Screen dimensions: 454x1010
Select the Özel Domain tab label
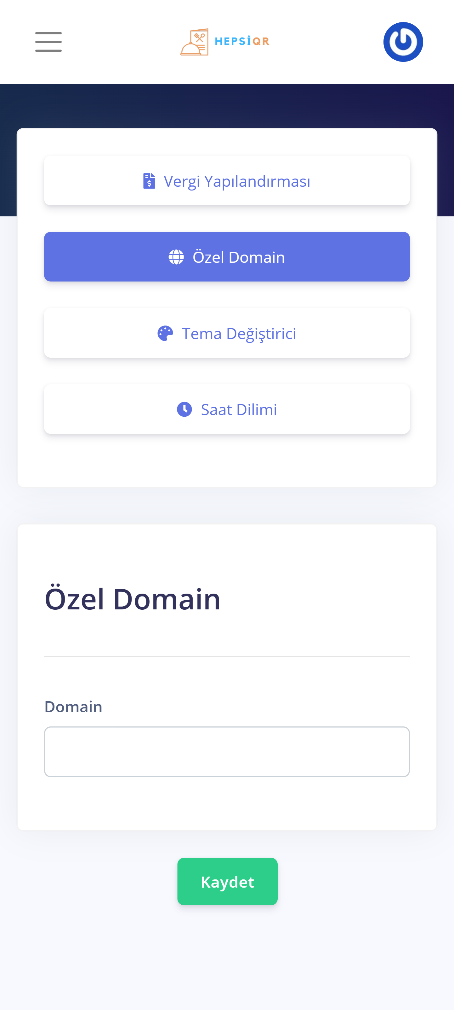(239, 257)
